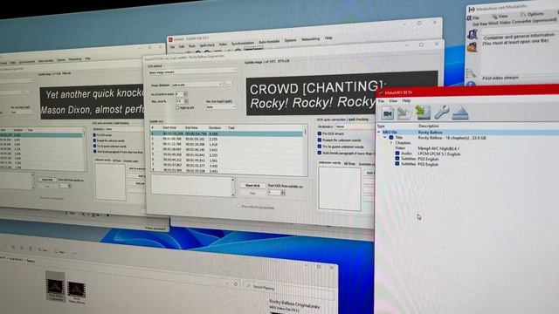Open the Image database dropdown
Viewport: 559px width, 314px height.
(x=197, y=85)
